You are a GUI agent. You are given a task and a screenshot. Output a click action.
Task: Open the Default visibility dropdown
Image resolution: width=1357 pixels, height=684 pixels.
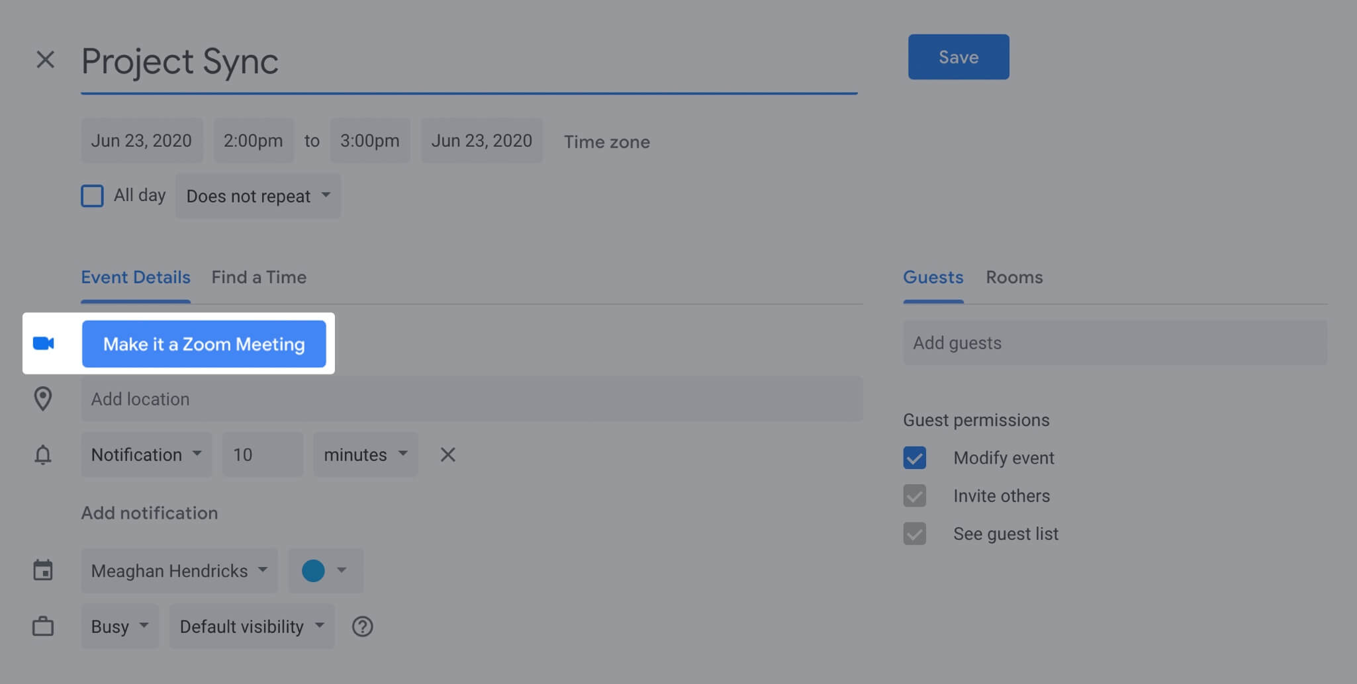[x=252, y=626]
